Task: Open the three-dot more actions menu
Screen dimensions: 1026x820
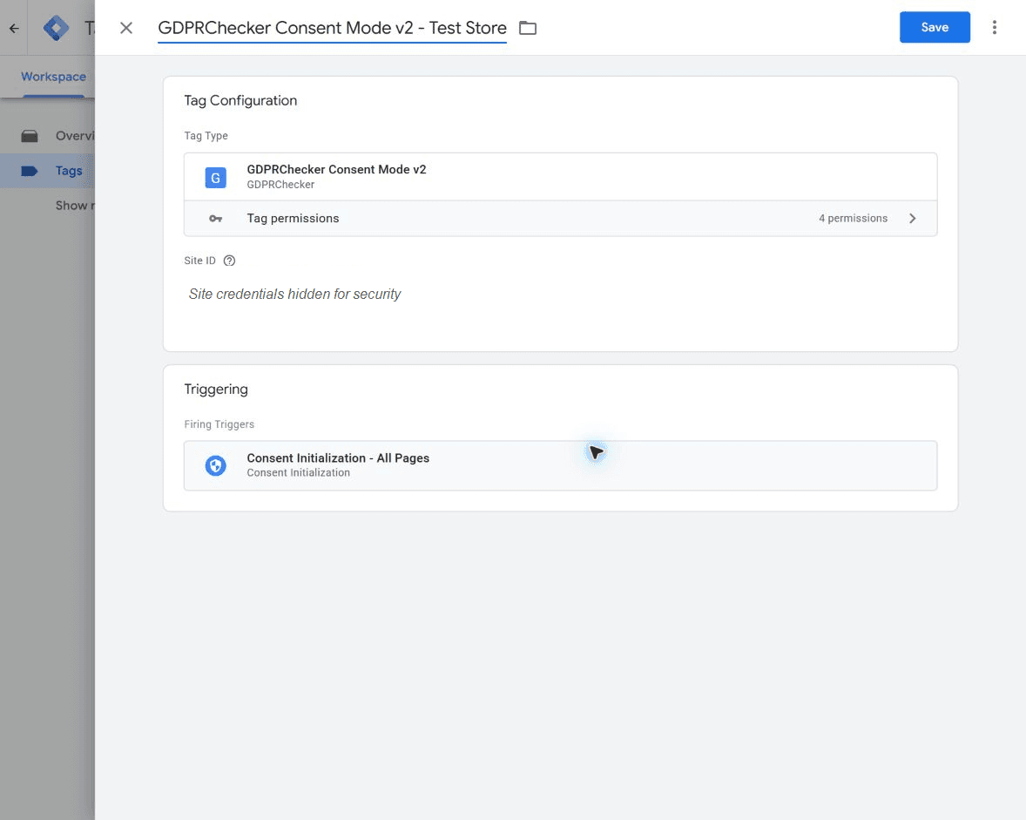Action: (994, 28)
